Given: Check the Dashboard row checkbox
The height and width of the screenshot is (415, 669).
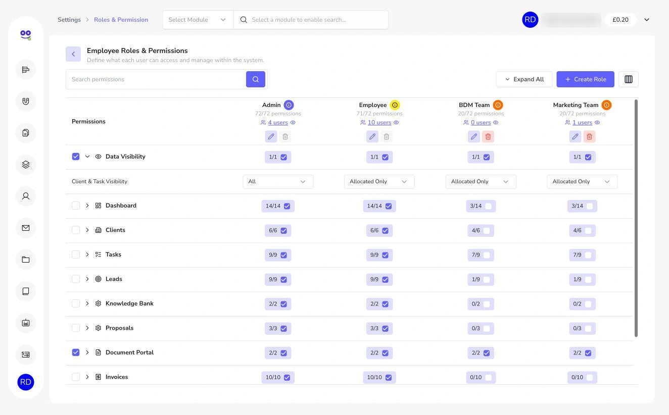Looking at the screenshot, I should (76, 205).
